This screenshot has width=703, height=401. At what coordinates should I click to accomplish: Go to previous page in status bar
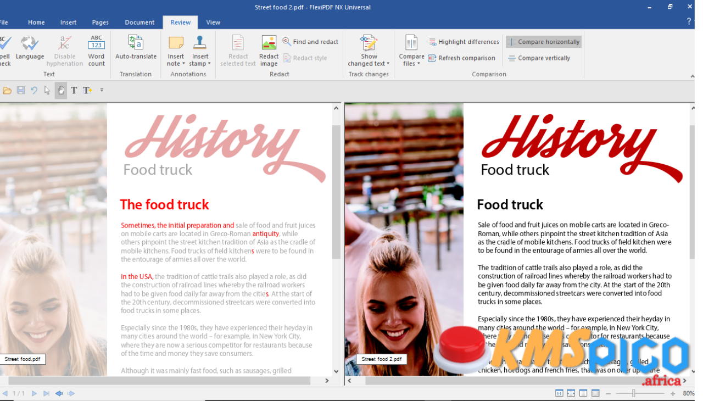tap(5, 393)
